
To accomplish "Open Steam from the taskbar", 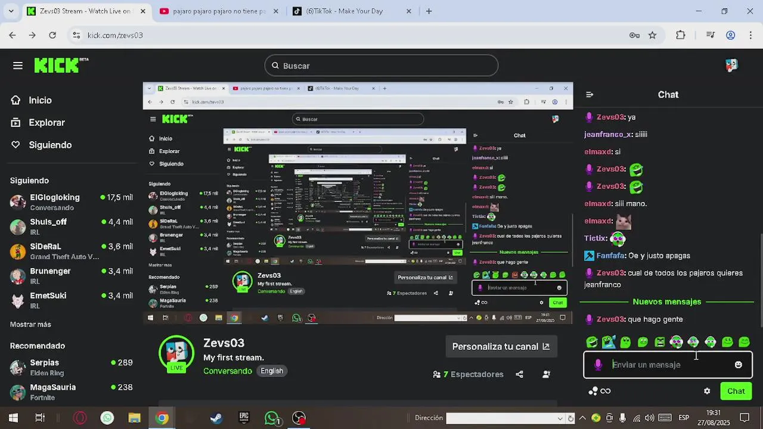I will pos(216,418).
